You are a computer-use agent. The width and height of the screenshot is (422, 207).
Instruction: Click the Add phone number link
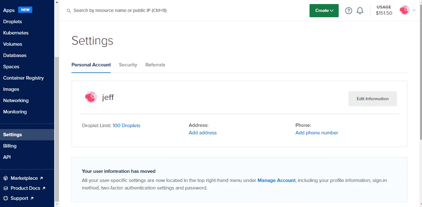click(x=317, y=133)
